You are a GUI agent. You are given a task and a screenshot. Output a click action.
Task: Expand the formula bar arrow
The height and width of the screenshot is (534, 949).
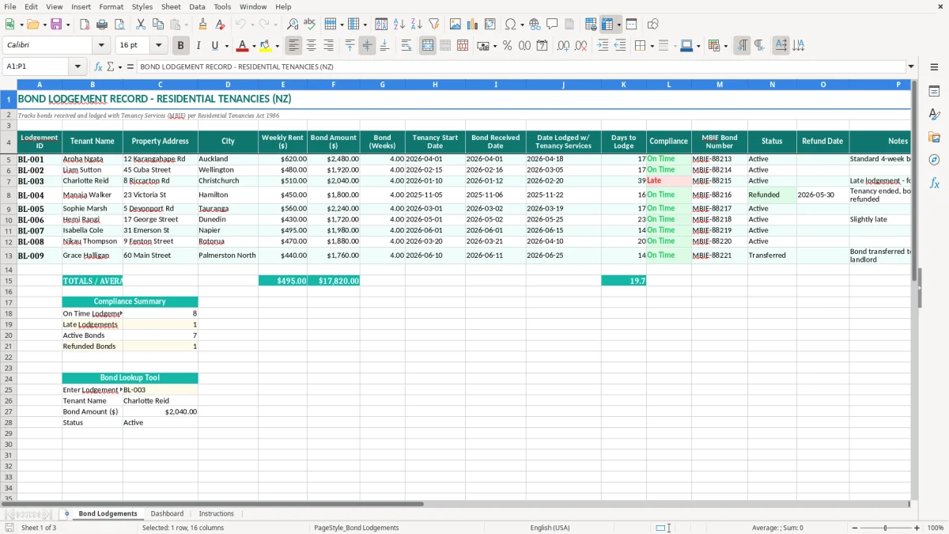(911, 66)
